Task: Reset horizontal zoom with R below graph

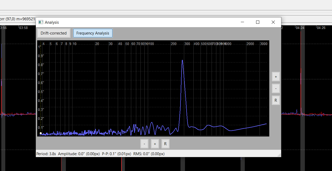Action: pos(165,144)
